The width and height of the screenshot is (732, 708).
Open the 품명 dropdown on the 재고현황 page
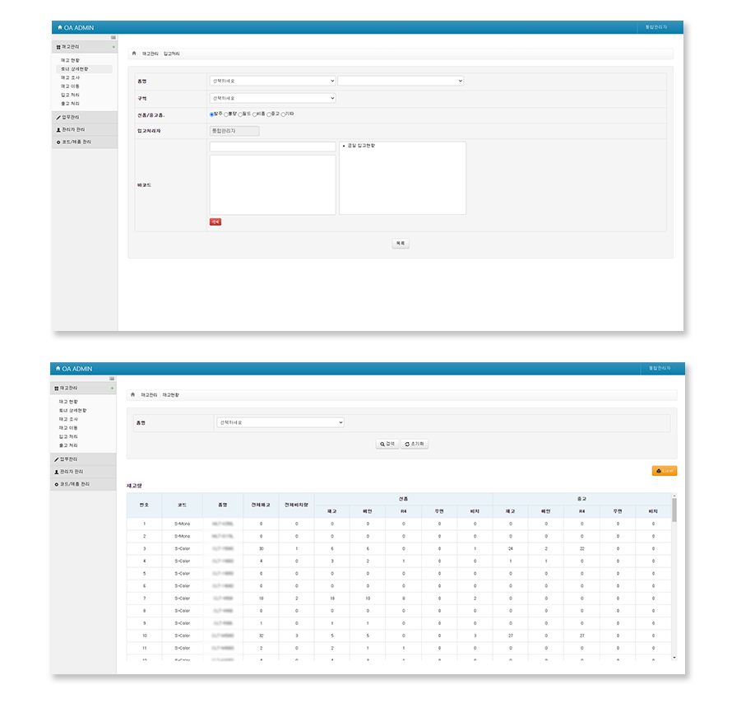tap(280, 422)
